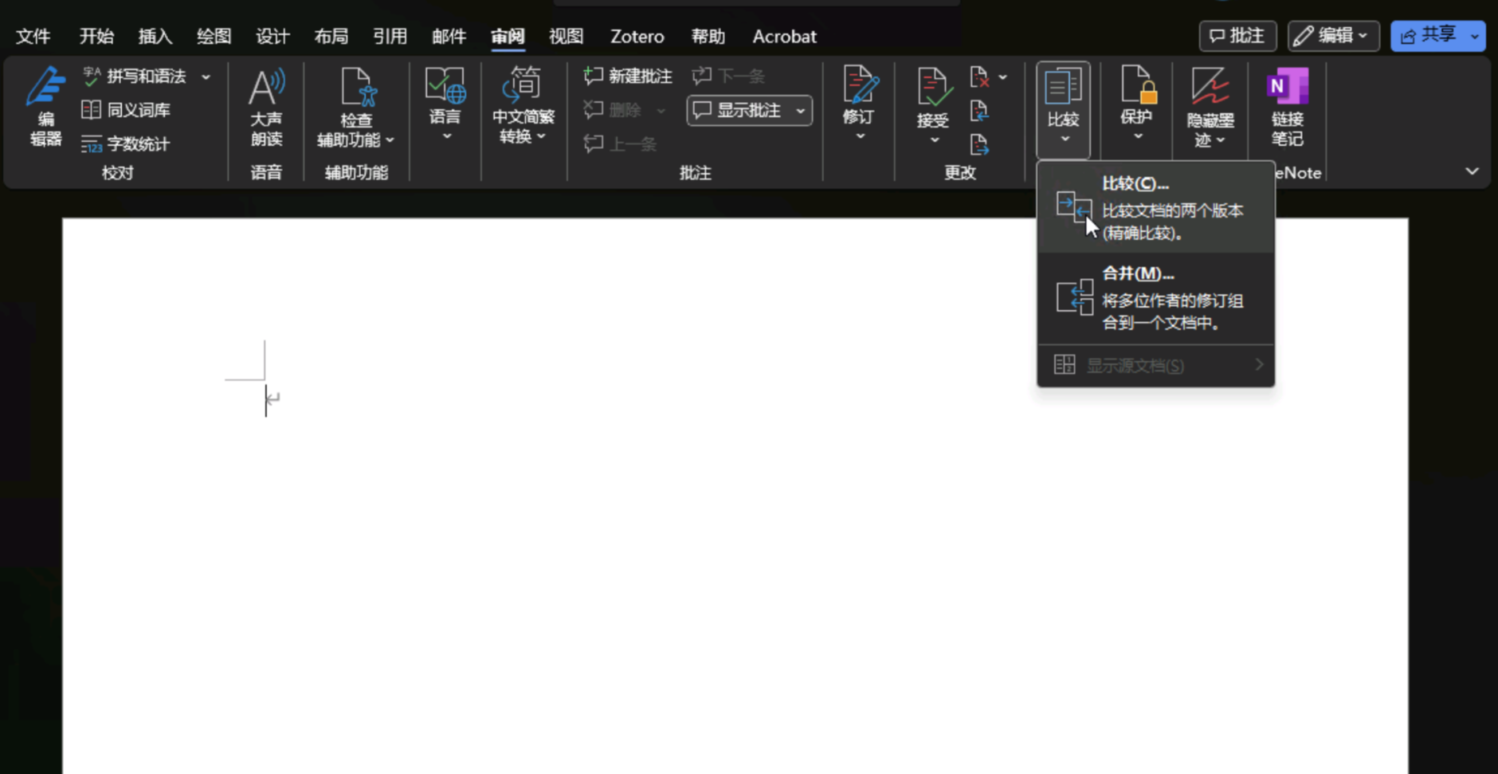
Task: Switch to 设计 tab
Action: point(273,37)
